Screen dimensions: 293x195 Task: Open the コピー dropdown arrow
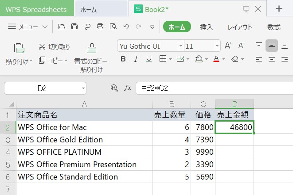66,61
